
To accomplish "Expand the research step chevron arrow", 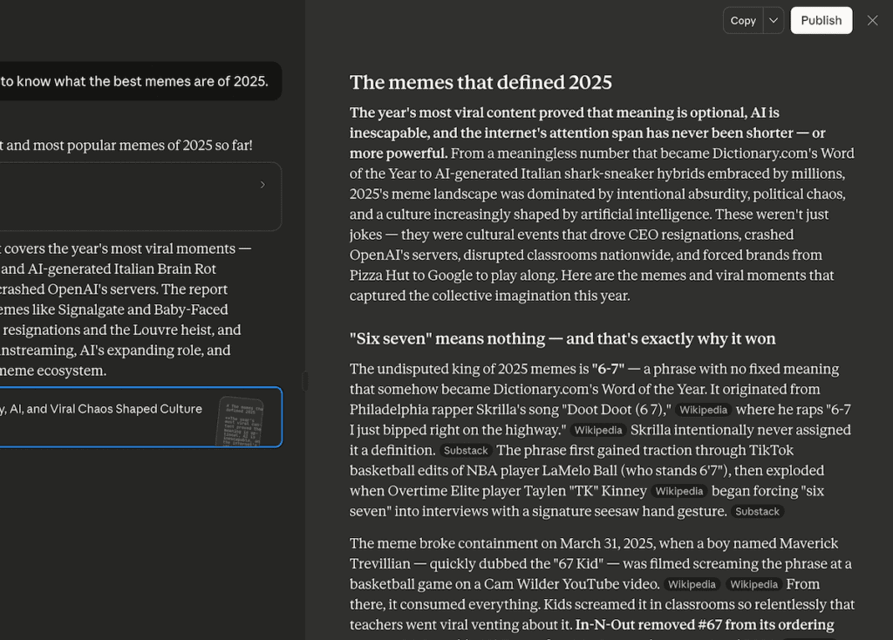I will (262, 185).
